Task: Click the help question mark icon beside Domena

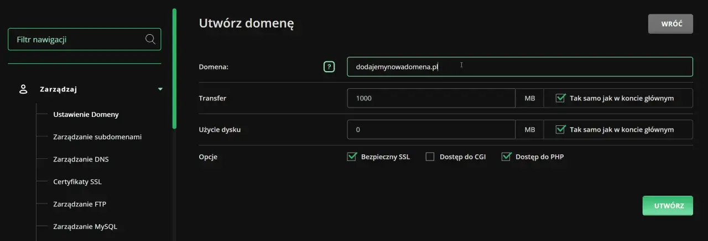Action: (x=329, y=67)
